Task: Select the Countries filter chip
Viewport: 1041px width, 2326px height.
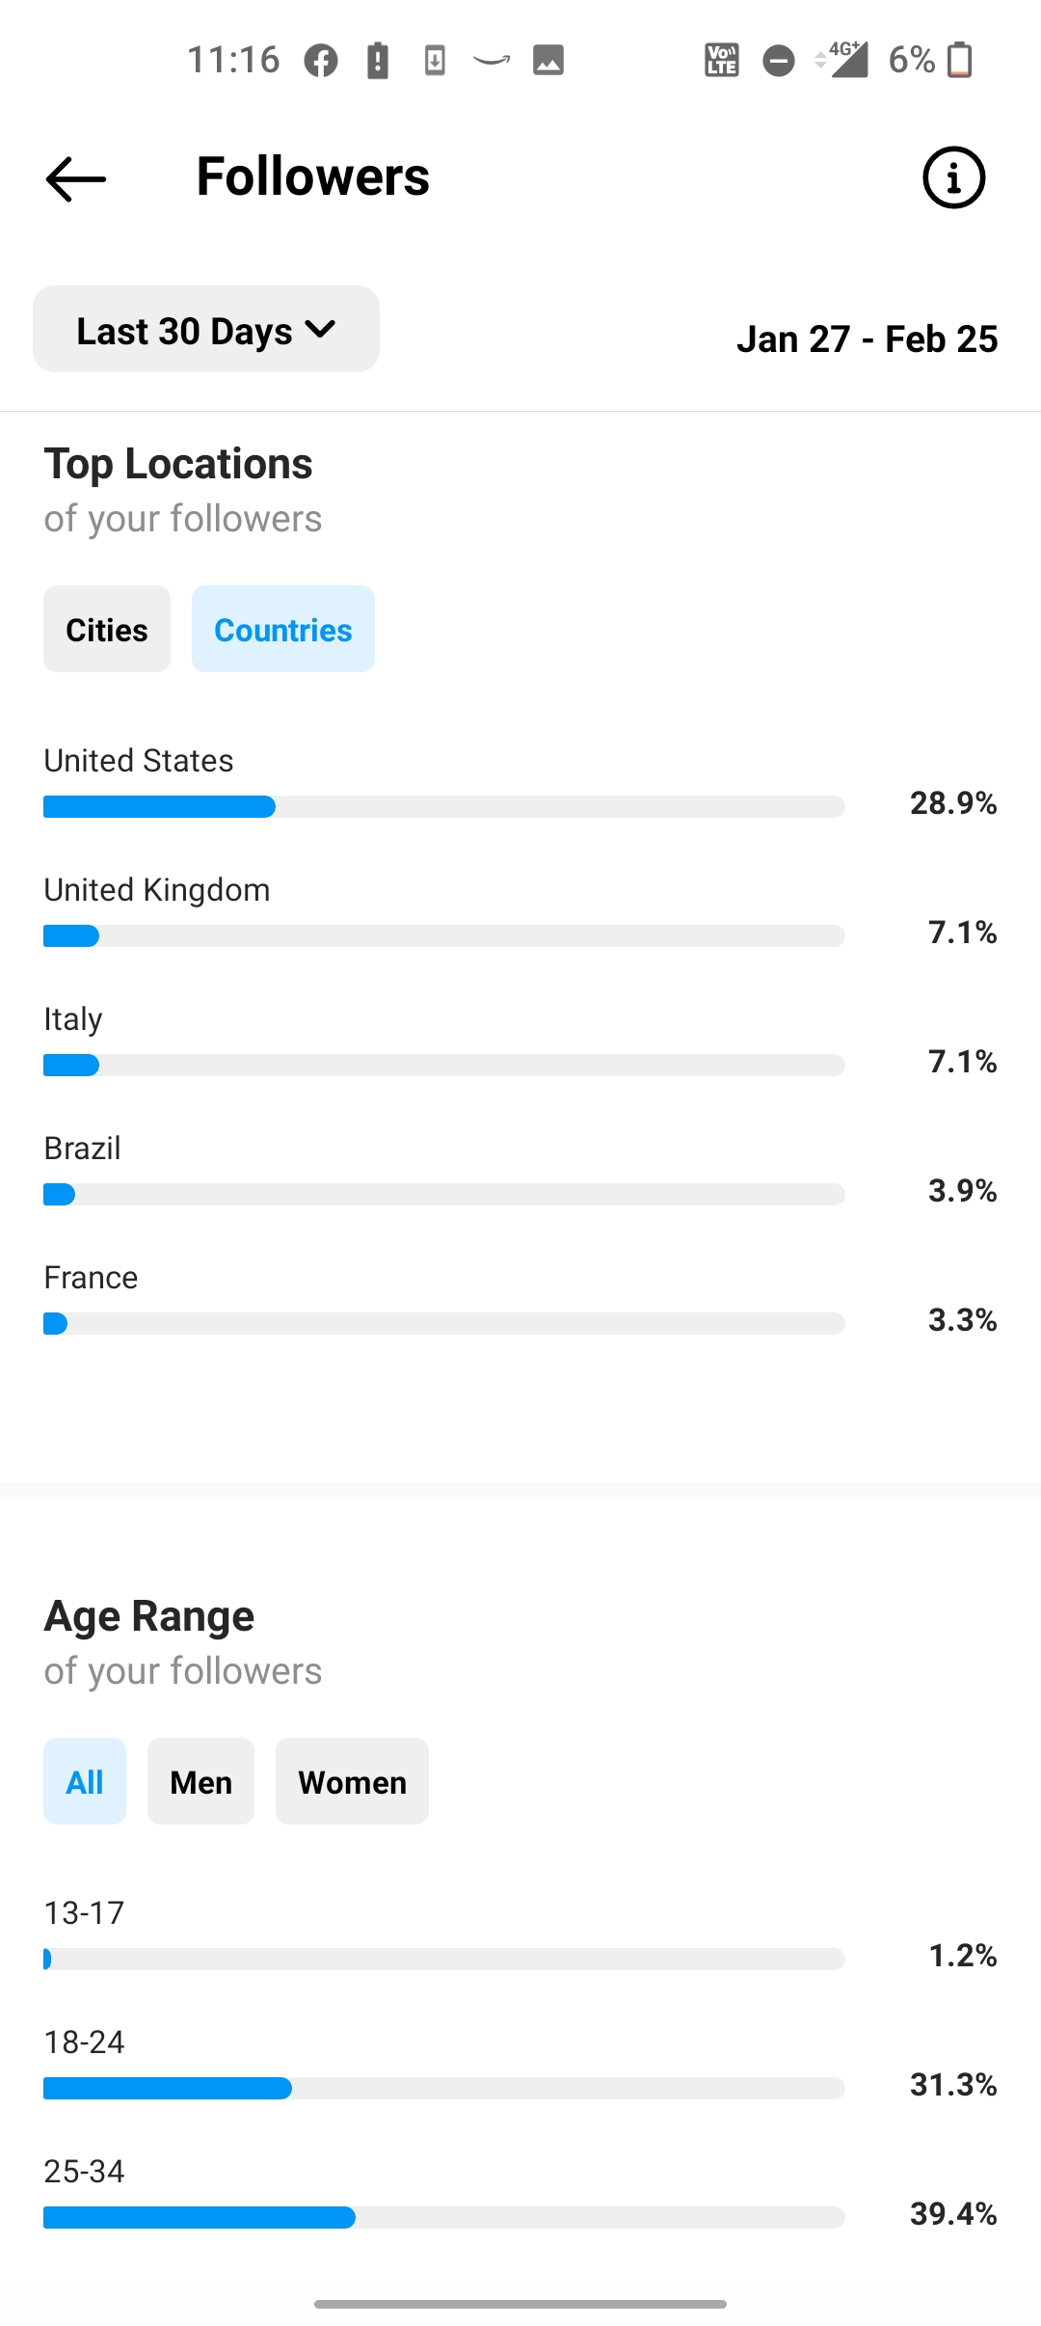Action: 283,629
